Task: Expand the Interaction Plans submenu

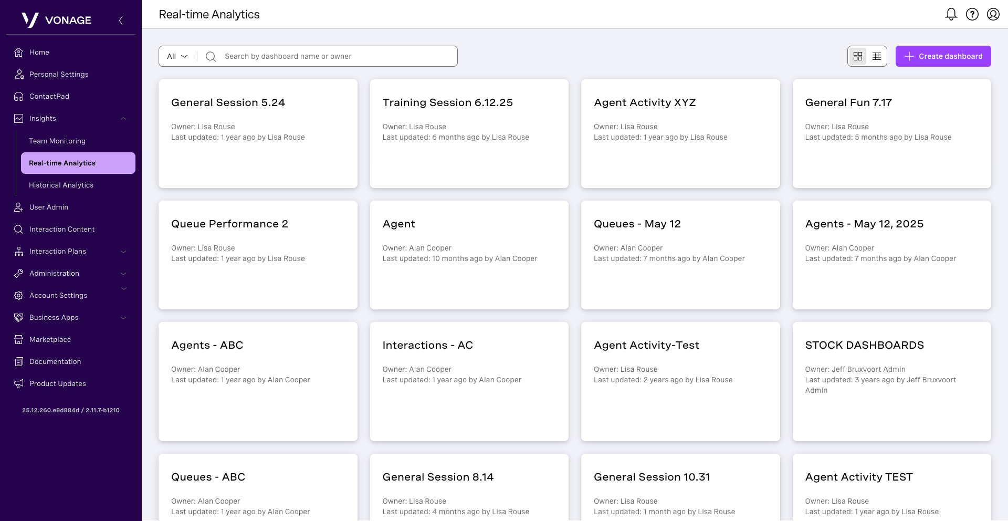Action: coord(123,252)
